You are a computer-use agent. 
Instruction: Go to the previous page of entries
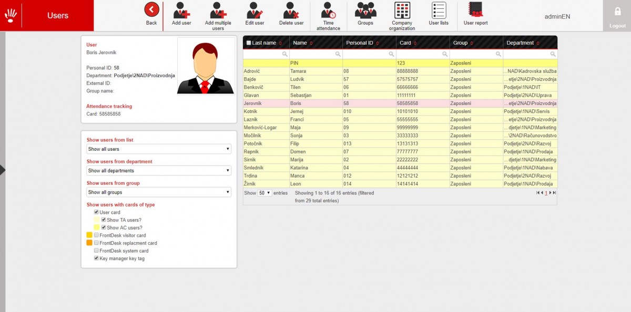click(x=542, y=193)
